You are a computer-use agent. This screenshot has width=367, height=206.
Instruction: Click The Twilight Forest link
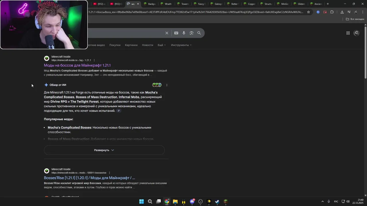pyautogui.click(x=85, y=102)
